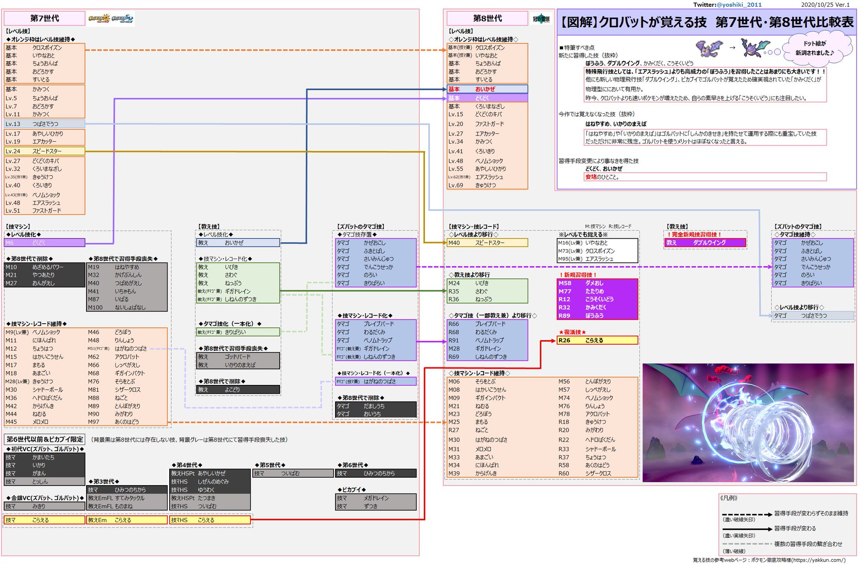This screenshot has width=860, height=564.
Task: Click the arrow between the two Crobat sprites
Action: (x=732, y=47)
